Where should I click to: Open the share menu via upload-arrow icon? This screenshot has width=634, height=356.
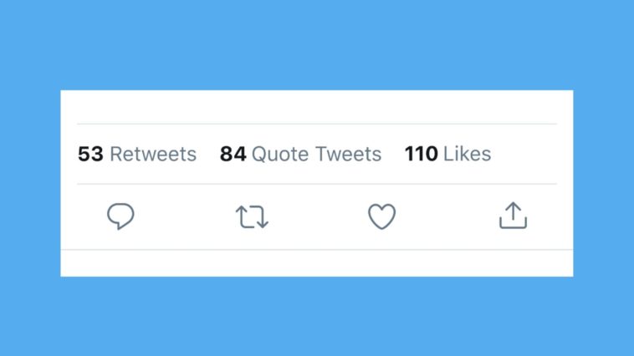[x=513, y=216]
